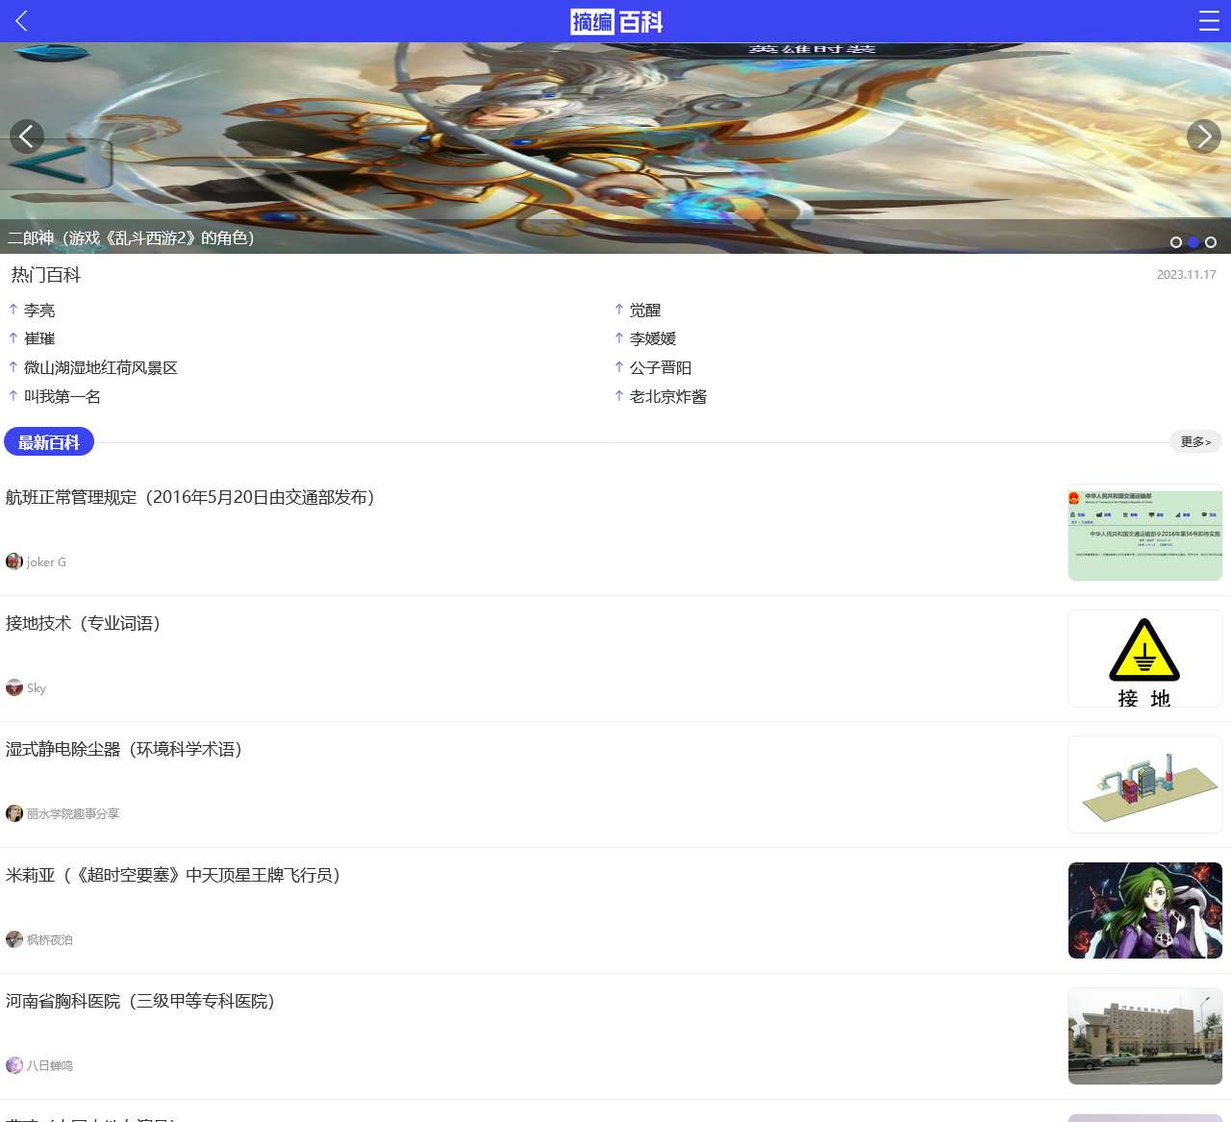Show next carousel slide

point(1204,137)
